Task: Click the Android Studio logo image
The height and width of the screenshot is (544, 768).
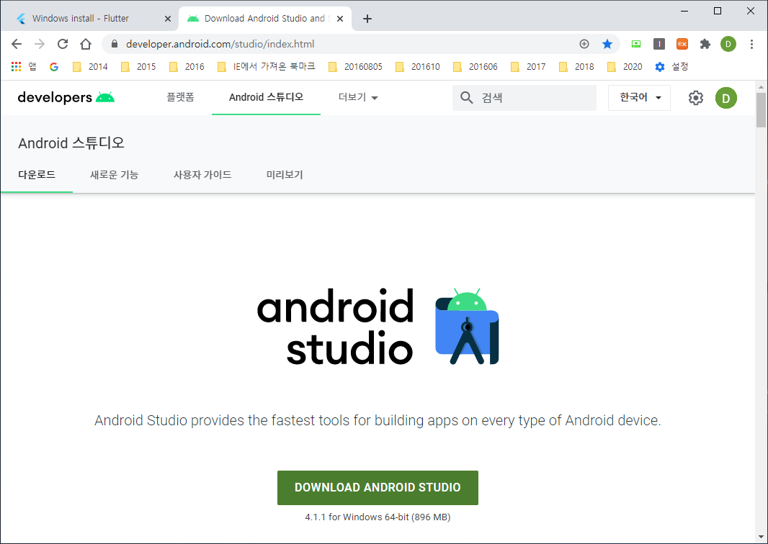Action: pos(378,327)
